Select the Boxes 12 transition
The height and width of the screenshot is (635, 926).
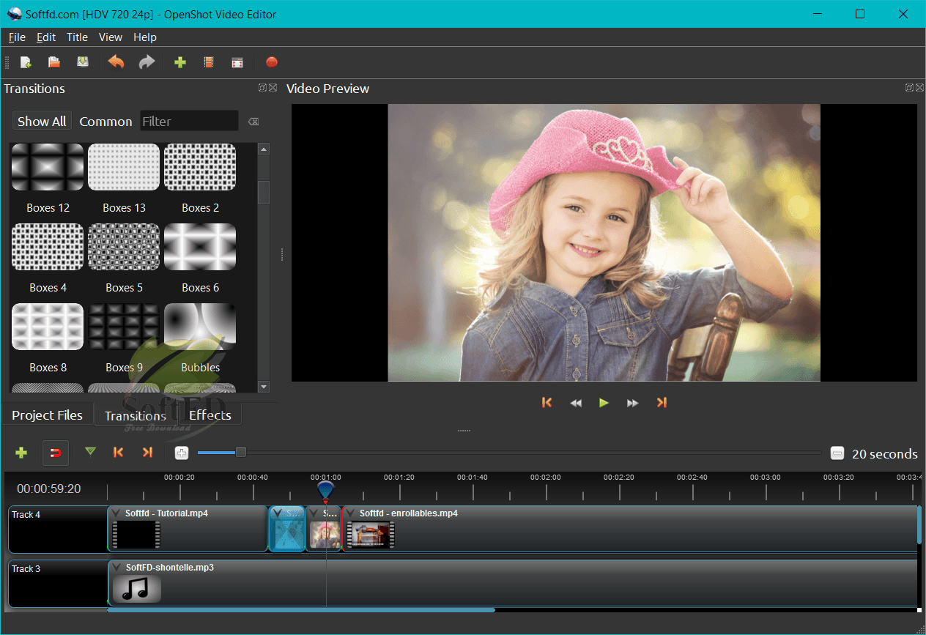(48, 179)
